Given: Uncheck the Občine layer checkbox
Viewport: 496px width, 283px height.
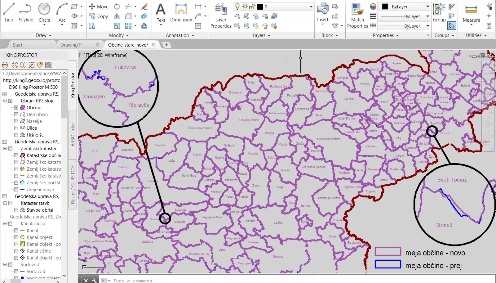Looking at the screenshot, I should pos(16,108).
